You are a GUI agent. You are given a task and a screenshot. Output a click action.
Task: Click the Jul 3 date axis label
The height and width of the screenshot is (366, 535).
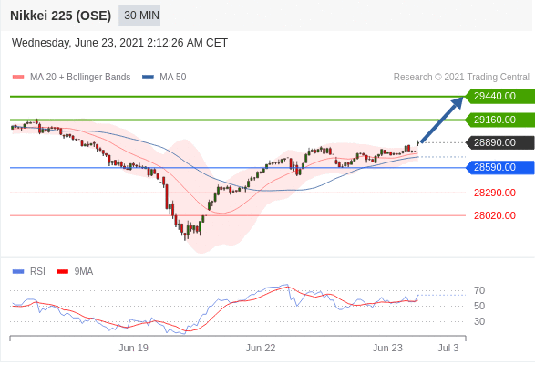coord(448,348)
